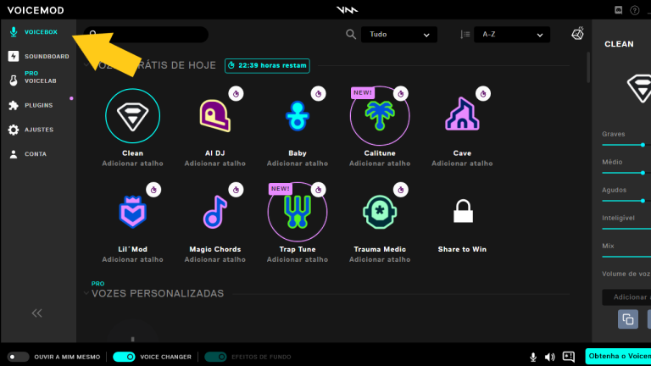Click Adicionar atalho under Calitune
Screen dimensions: 651x366
click(x=380, y=164)
